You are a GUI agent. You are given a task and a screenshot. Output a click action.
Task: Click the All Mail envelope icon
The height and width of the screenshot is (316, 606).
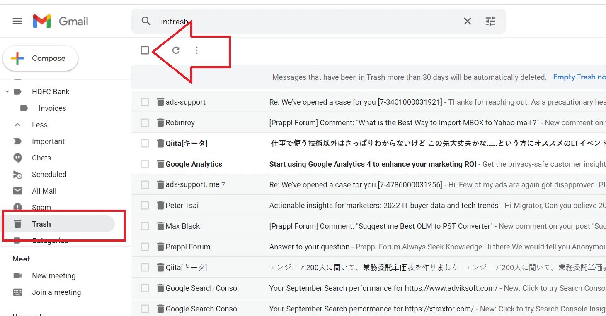pos(17,191)
